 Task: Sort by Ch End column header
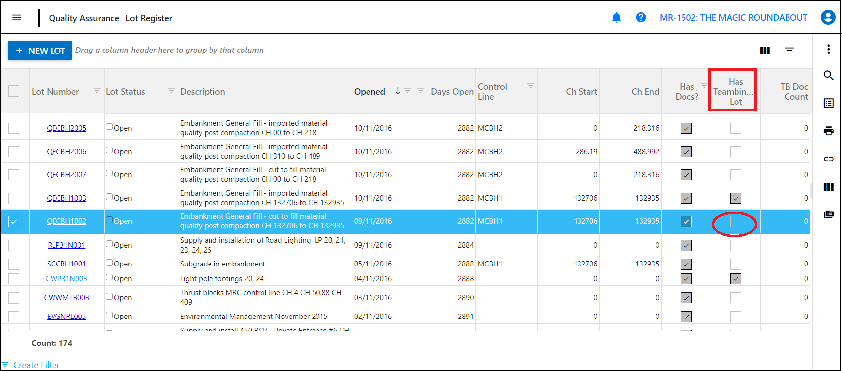pyautogui.click(x=645, y=91)
